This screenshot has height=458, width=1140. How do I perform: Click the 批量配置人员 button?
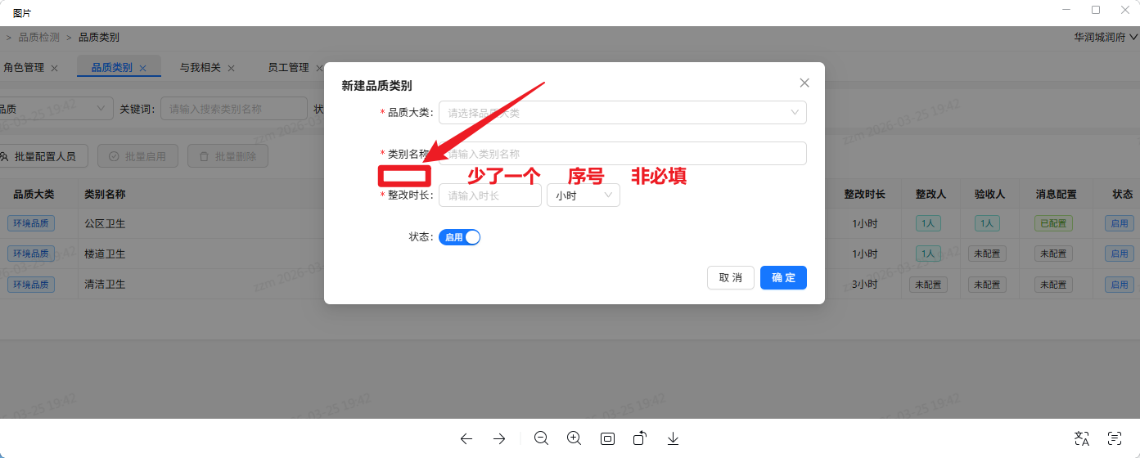pyautogui.click(x=43, y=156)
